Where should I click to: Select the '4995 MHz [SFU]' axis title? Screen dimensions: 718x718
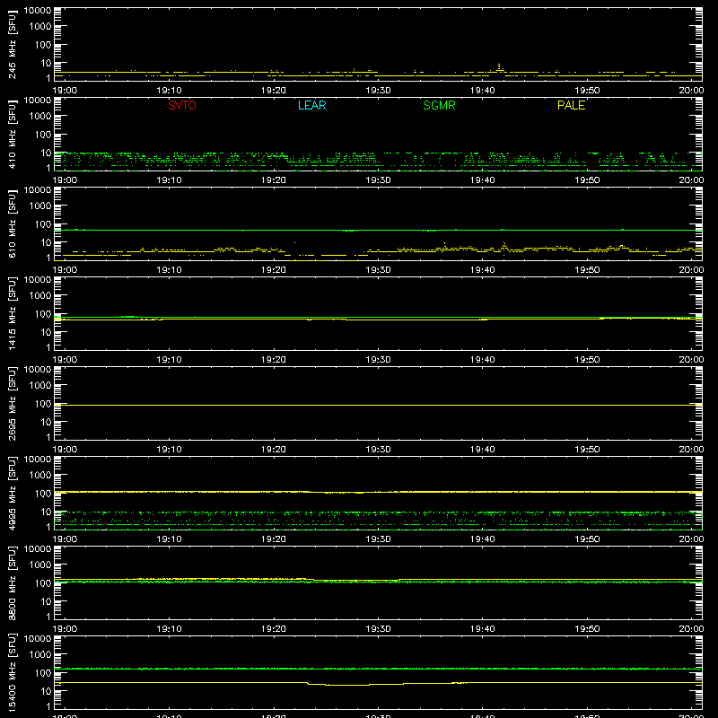pos(13,493)
